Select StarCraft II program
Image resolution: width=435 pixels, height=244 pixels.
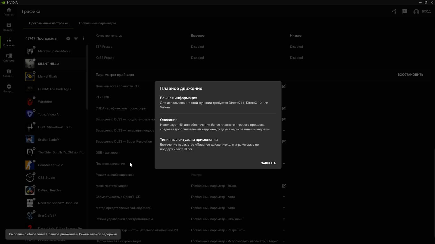(x=55, y=216)
